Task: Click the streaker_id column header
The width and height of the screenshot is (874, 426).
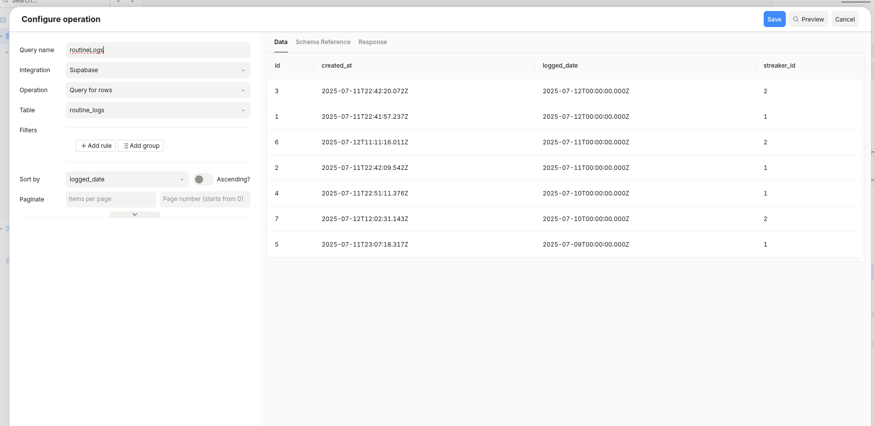Action: click(x=779, y=66)
